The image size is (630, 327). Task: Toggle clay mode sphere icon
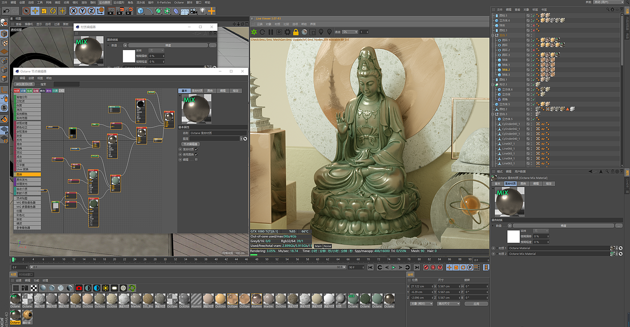(x=304, y=32)
